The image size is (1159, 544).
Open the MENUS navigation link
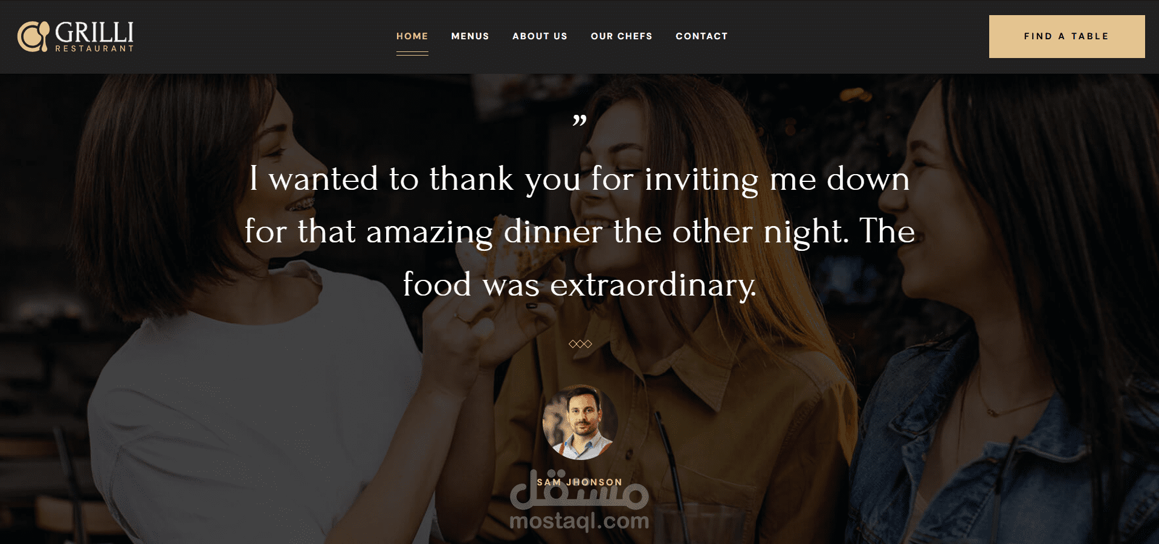pyautogui.click(x=470, y=36)
